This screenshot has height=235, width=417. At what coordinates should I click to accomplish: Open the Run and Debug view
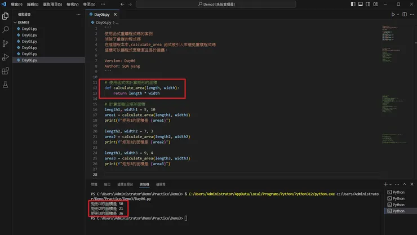tap(6, 57)
